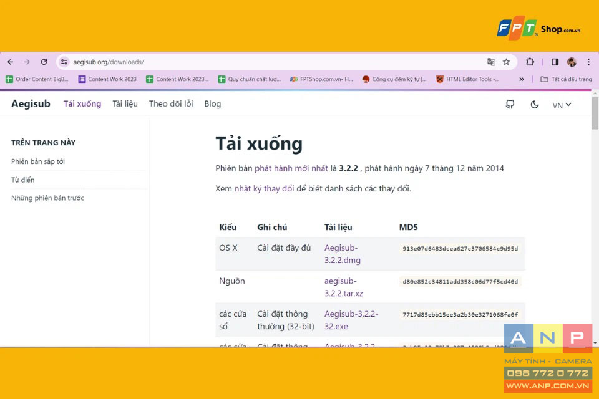Viewport: 599px width, 399px height.
Task: Click the browser forward arrow
Action: pyautogui.click(x=27, y=62)
